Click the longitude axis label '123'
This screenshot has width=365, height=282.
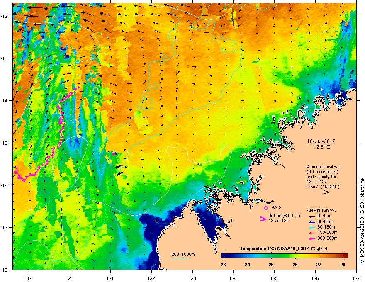tap(192, 278)
